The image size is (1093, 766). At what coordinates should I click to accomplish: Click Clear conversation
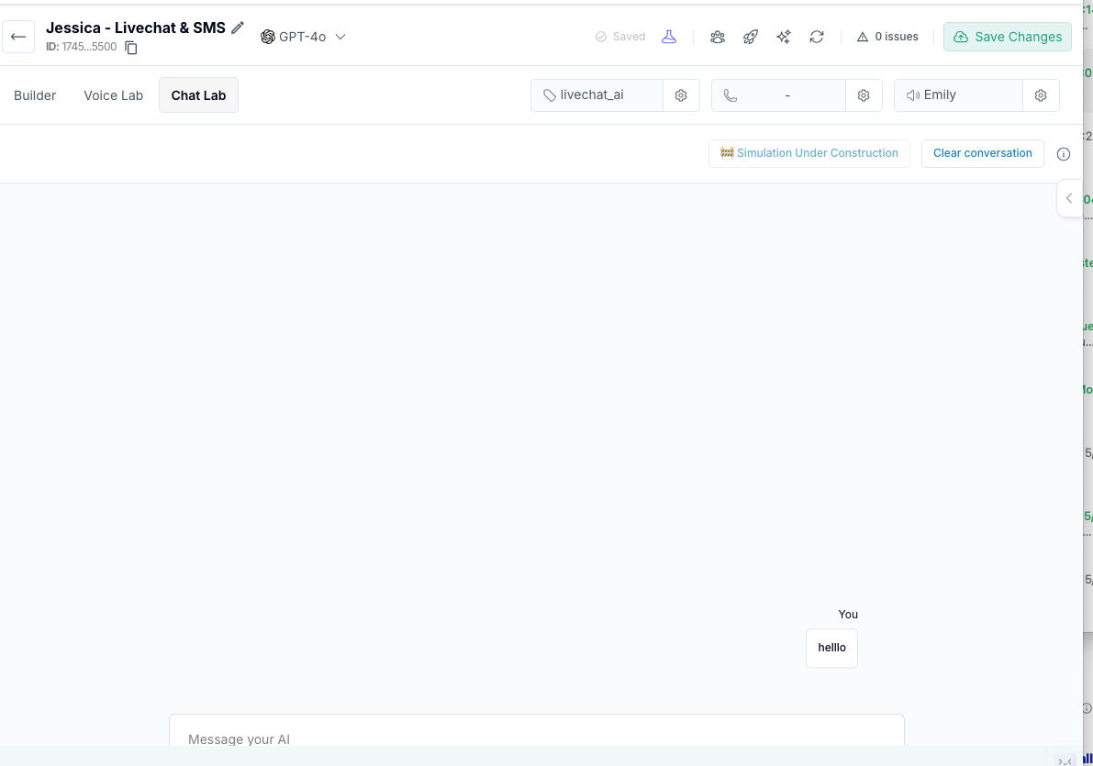tap(982, 153)
